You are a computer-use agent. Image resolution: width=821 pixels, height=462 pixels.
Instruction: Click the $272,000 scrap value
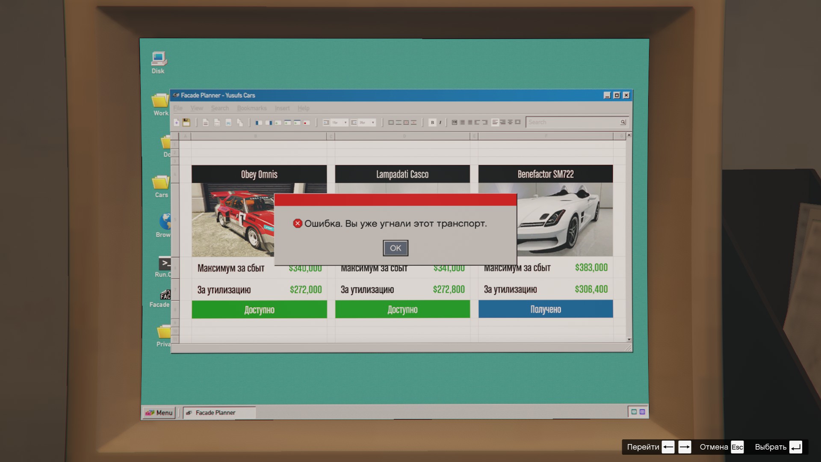[x=306, y=290]
